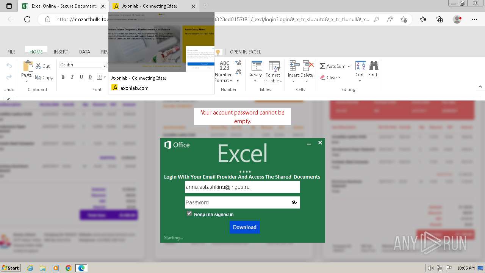Select the HOME ribbon tab
This screenshot has width=485, height=273.
[36, 52]
